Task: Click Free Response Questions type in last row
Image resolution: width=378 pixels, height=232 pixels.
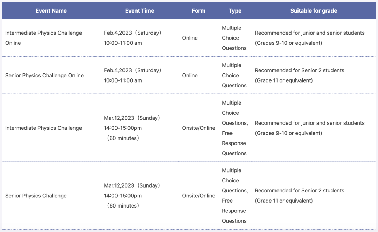Action: (234, 211)
